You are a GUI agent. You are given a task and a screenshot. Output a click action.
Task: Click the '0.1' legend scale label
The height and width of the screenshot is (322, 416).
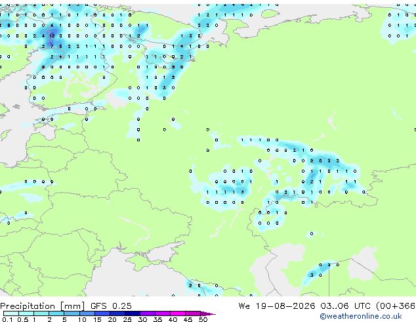[7, 319]
